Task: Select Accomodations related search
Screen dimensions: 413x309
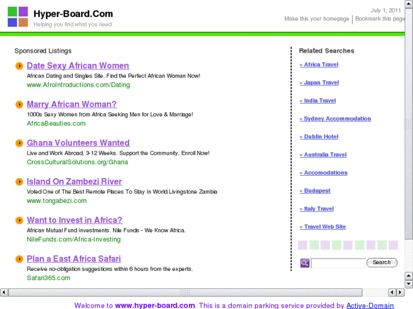Action: (324, 173)
